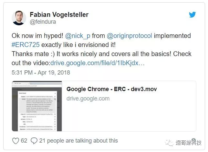
Task: Click the drive.google.com domain in the card
Action: pos(88,99)
